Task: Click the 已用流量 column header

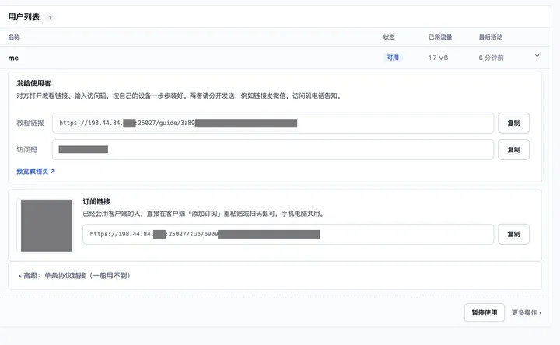Action: [x=440, y=37]
